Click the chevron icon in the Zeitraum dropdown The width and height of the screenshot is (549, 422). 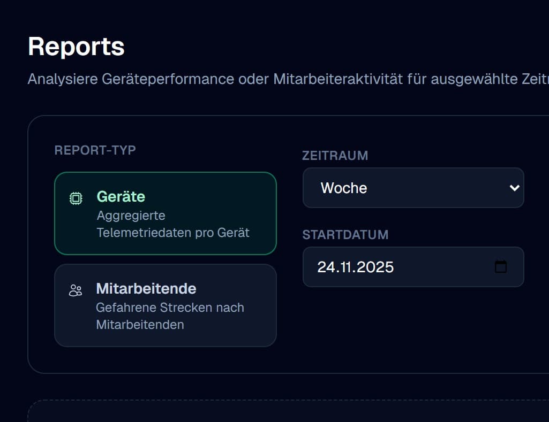514,188
